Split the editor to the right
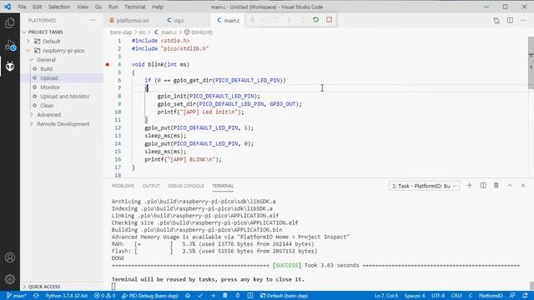534x300 pixels. [x=510, y=20]
